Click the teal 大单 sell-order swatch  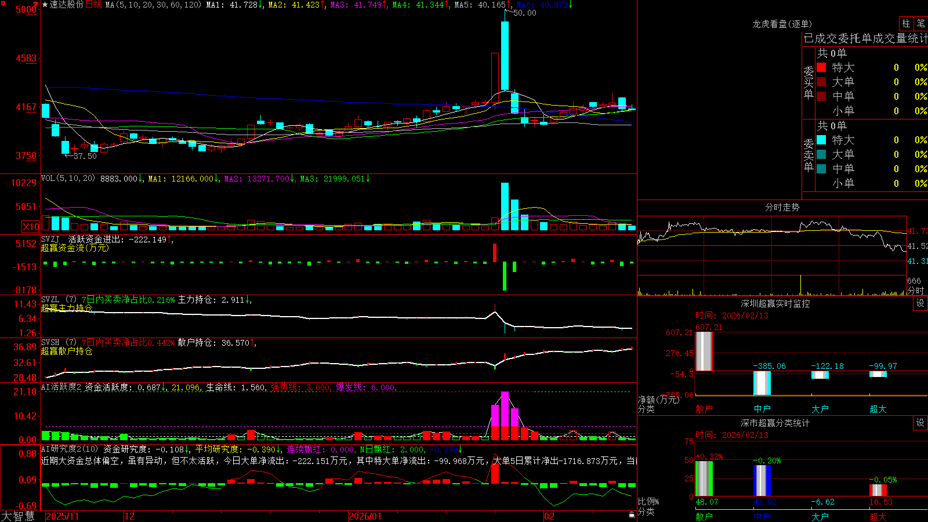(821, 154)
